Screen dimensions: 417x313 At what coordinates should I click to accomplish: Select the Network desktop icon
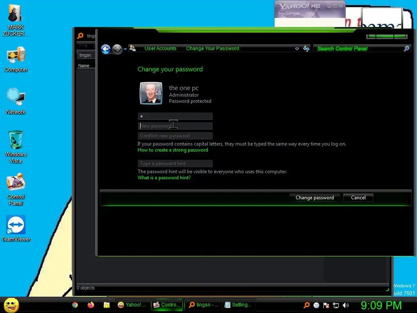tap(16, 101)
